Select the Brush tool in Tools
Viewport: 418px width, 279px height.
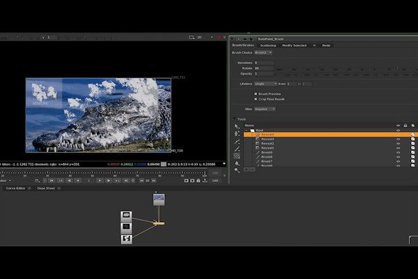tap(237, 149)
